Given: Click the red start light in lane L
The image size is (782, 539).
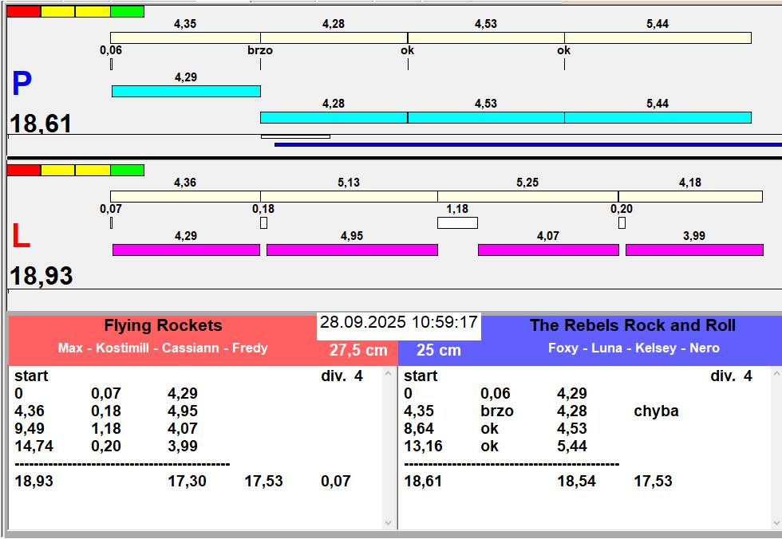Looking at the screenshot, I should pyautogui.click(x=24, y=171).
